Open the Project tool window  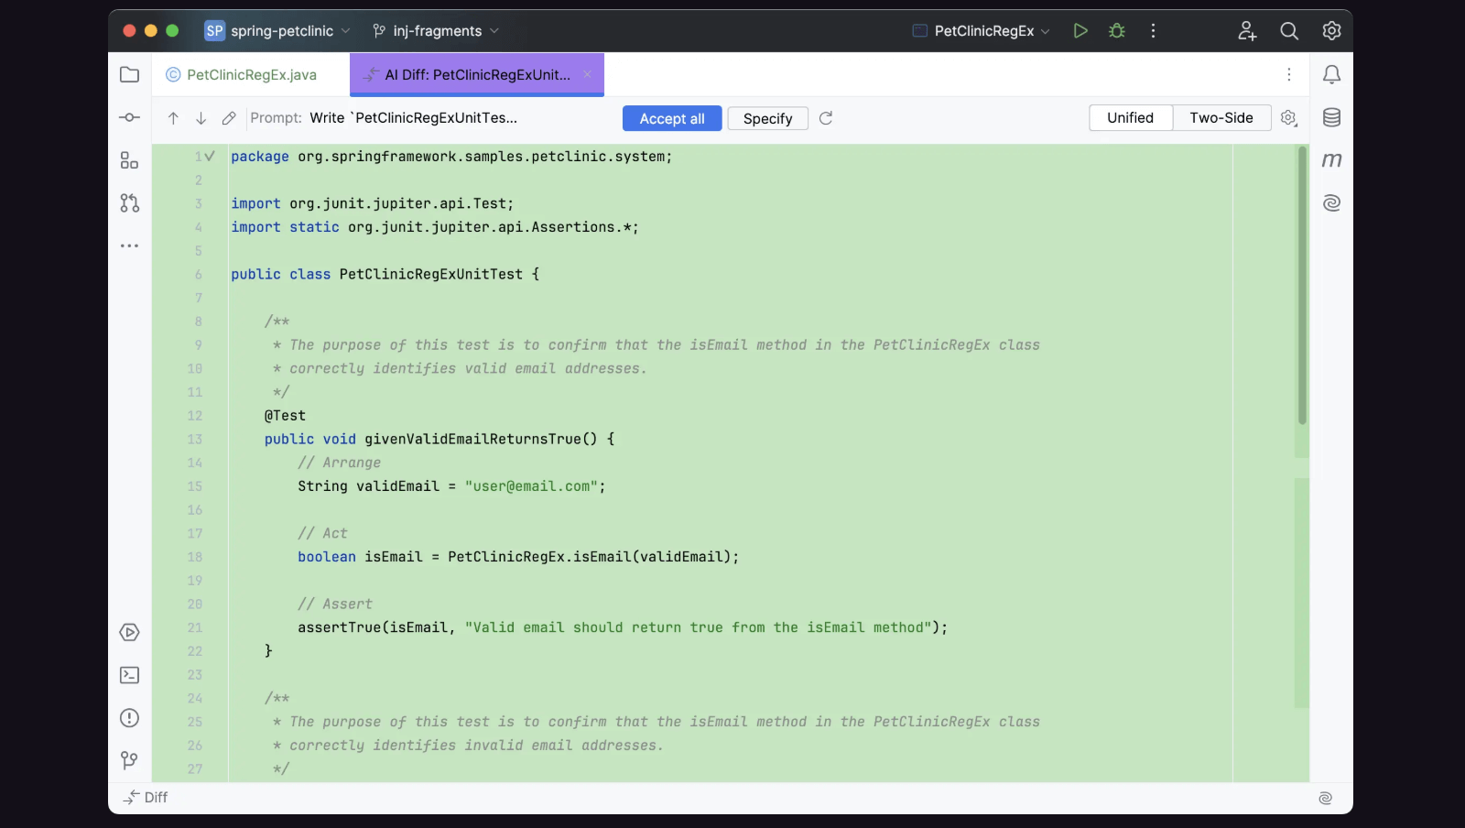point(129,74)
